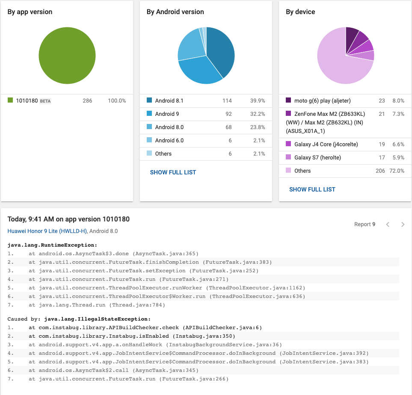Click the Report 9 counter label
Screen dimensions: 412x395
[365, 224]
